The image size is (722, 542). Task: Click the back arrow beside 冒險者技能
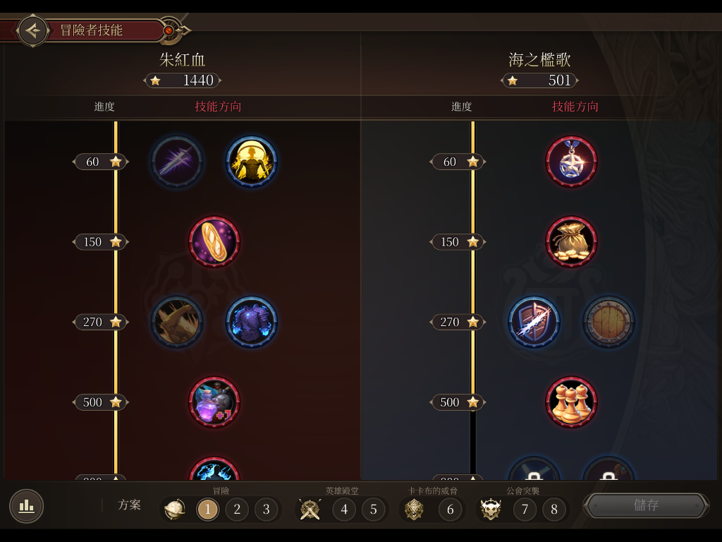[32, 30]
